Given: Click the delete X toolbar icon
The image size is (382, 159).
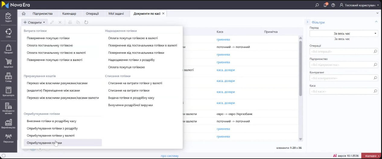Looking at the screenshot, I should pos(60,22).
